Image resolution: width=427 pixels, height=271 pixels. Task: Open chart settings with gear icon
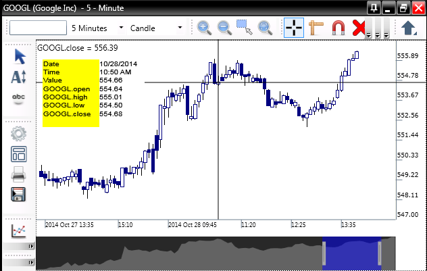pyautogui.click(x=19, y=133)
